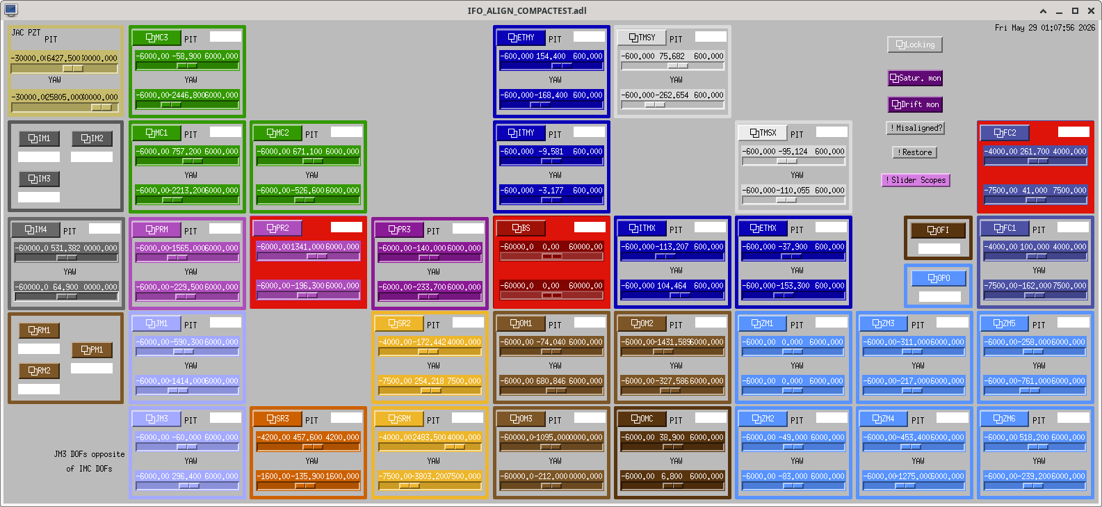Image resolution: width=1102 pixels, height=507 pixels.
Task: Click the ZM6 YAW slider bar
Action: point(1035,486)
